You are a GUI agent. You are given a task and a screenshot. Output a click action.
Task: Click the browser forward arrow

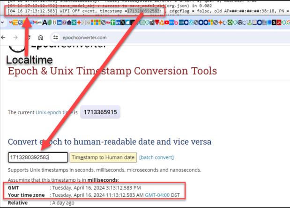point(15,37)
